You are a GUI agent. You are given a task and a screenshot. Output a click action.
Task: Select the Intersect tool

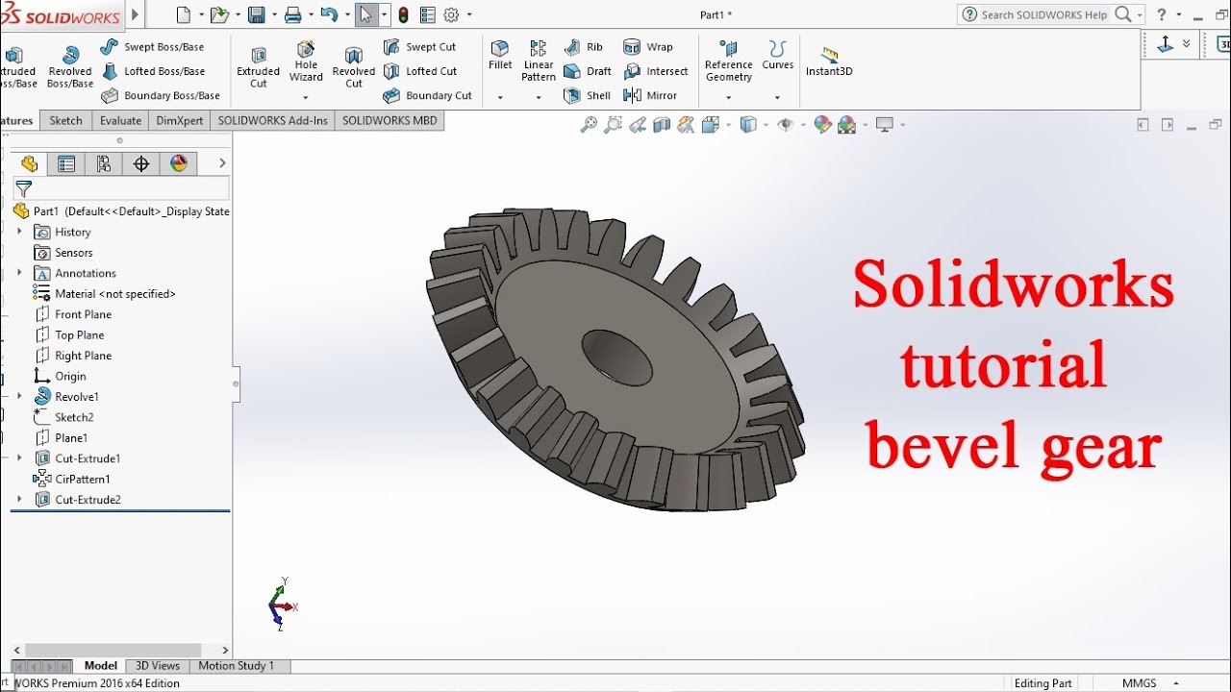tap(656, 71)
